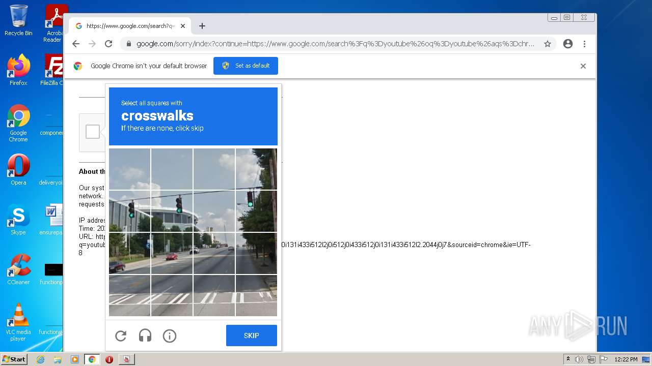The height and width of the screenshot is (366, 652).
Task: Click the 12:22 PM taskbar clock
Action: point(626,359)
